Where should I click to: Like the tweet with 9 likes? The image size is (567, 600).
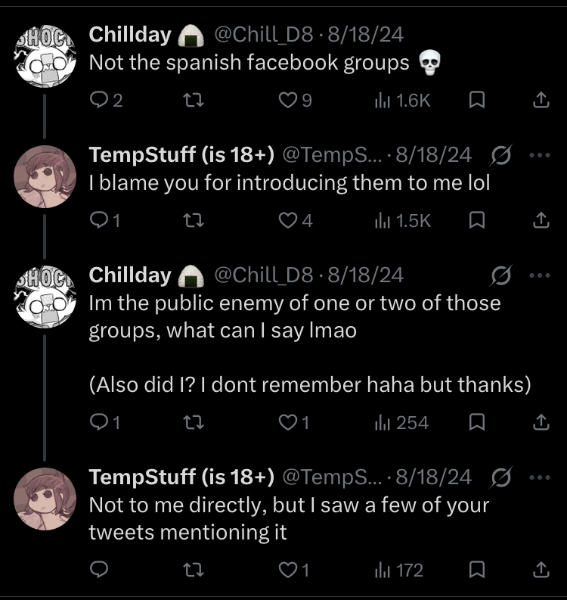coord(287,101)
